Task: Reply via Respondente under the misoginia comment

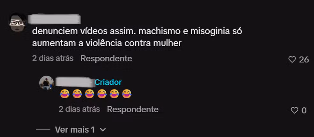Action: coord(106,58)
